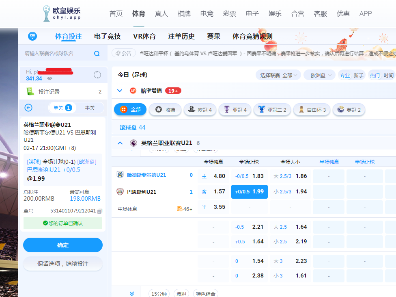396x297 pixels.
Task: Click the back arrow in bet slip
Action: [28, 108]
